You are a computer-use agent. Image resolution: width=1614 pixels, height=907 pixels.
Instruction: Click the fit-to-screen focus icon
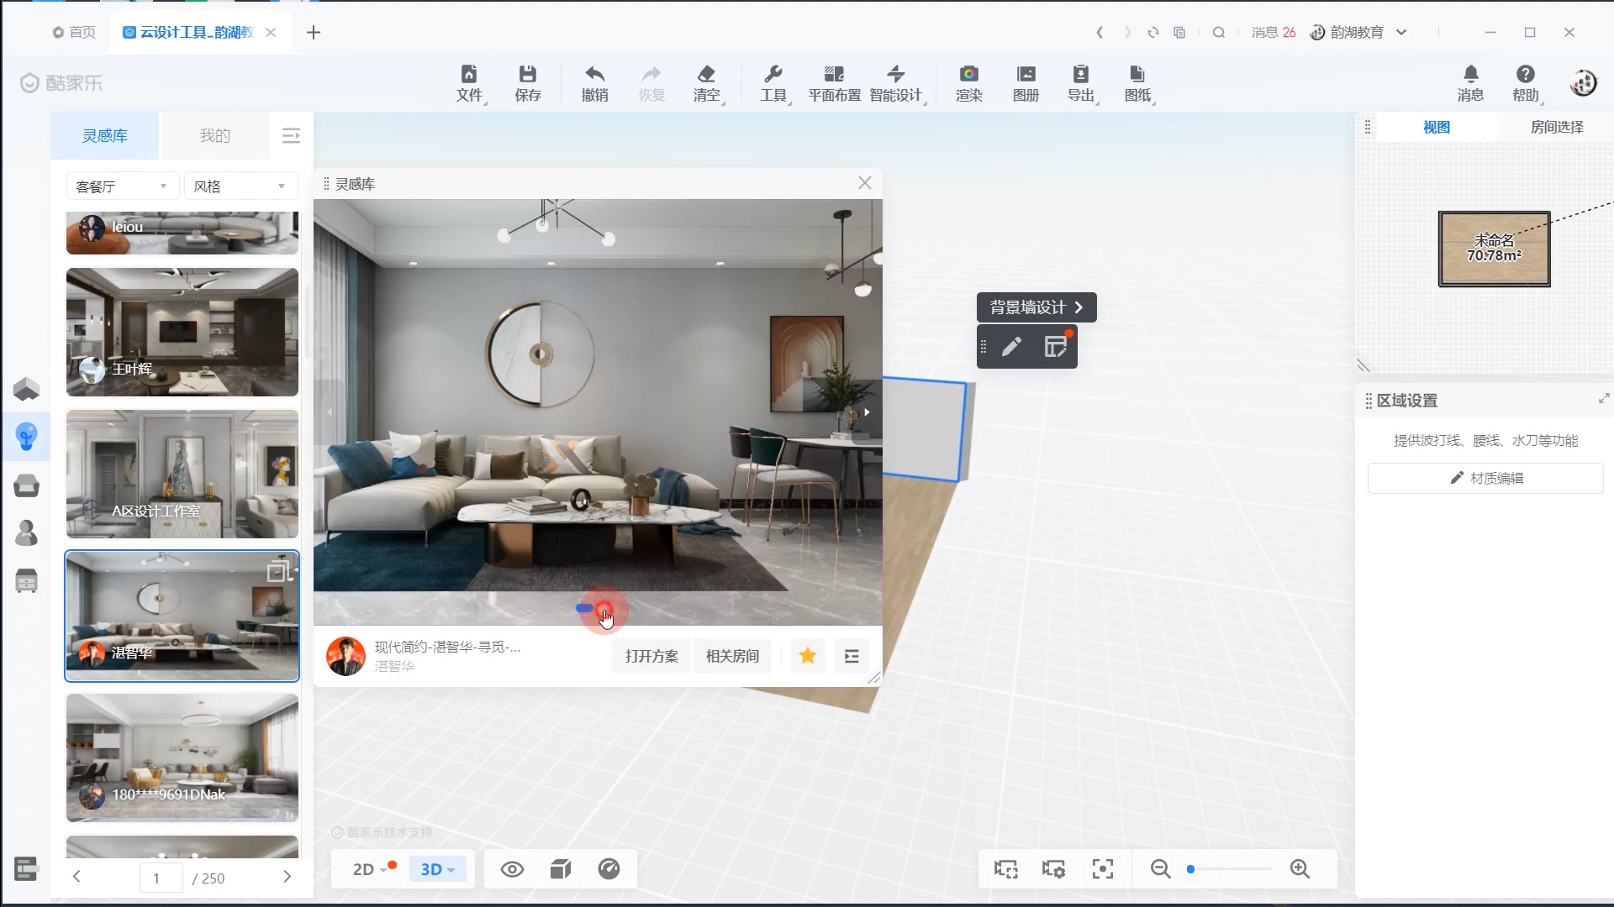pos(1103,869)
